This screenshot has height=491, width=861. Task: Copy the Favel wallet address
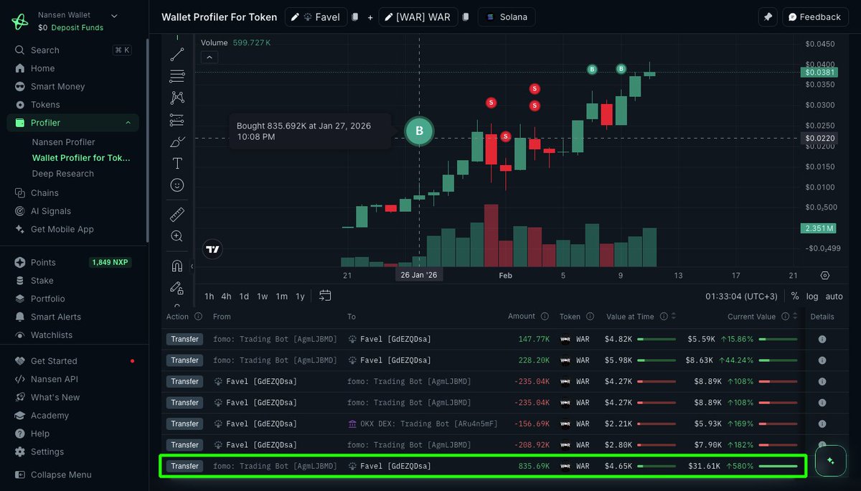(x=355, y=17)
